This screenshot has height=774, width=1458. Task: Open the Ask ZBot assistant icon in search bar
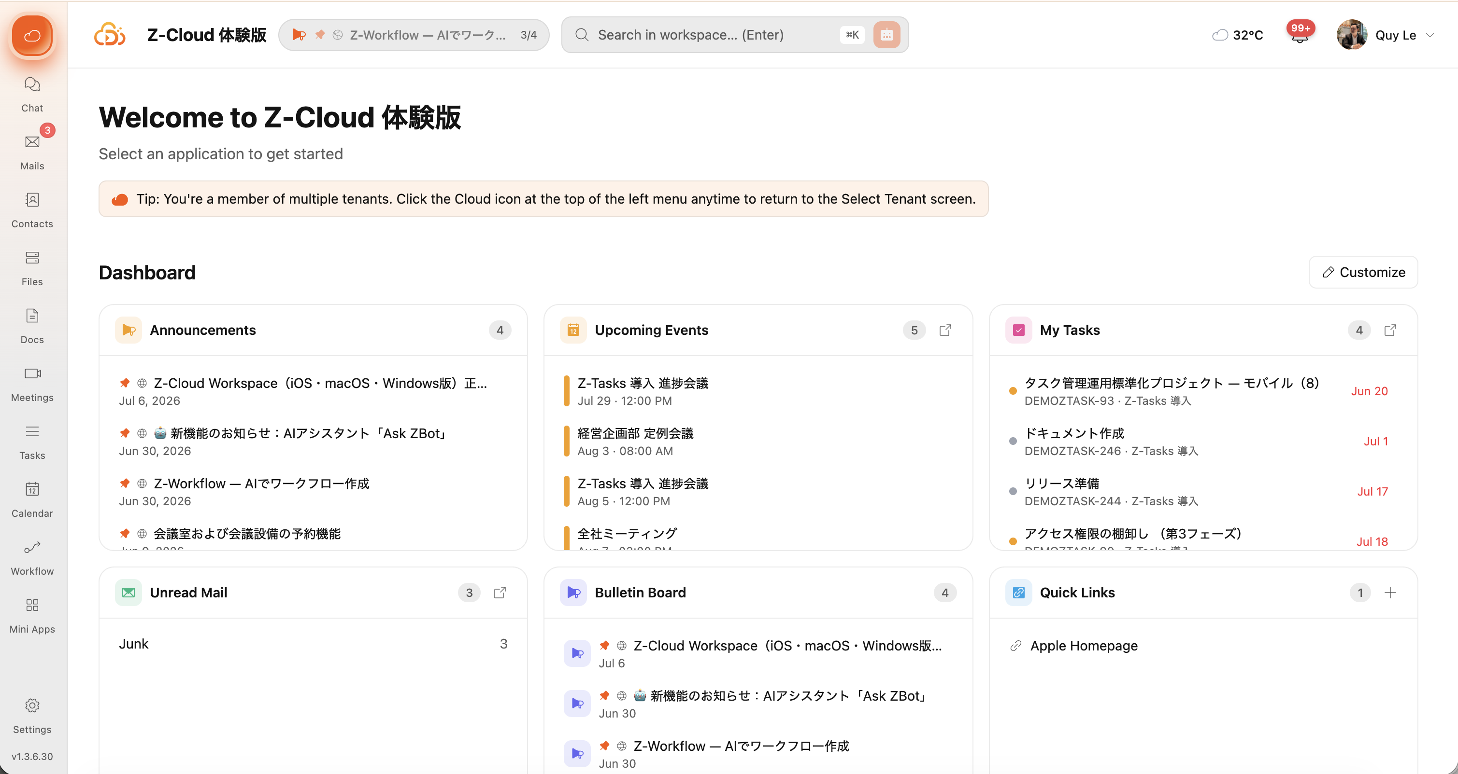(886, 35)
